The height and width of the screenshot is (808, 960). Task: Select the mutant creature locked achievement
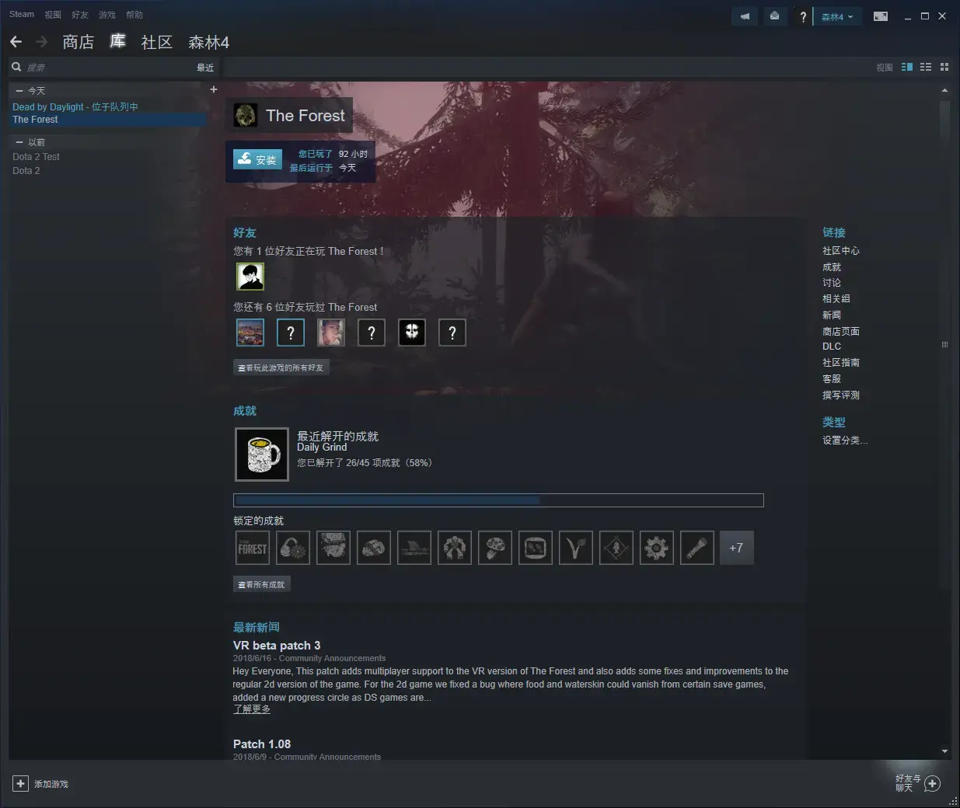tap(455, 548)
